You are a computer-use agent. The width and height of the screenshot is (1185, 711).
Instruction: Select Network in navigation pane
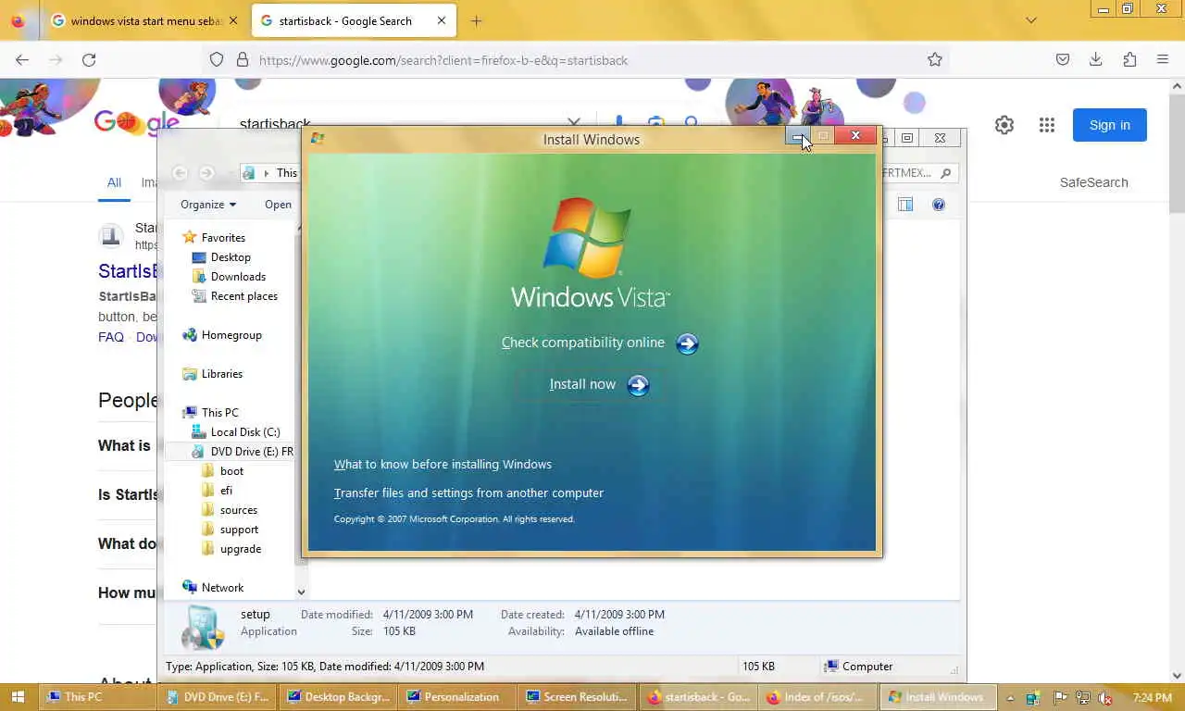[222, 588]
